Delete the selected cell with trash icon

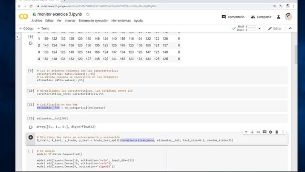click(x=277, y=132)
